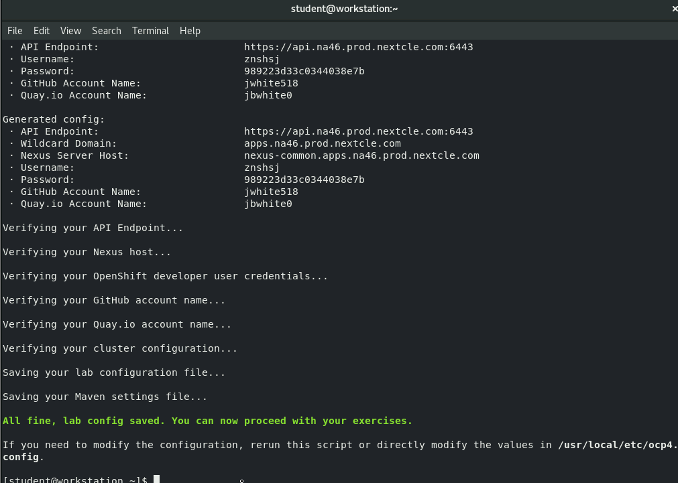Click the /usr/local/etc/ocp4 config file path
This screenshot has height=483, width=678.
[617, 445]
